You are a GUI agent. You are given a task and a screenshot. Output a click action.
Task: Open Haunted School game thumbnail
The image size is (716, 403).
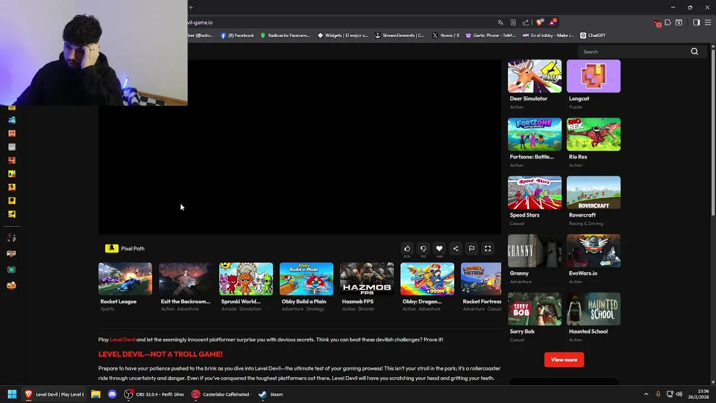pos(593,309)
